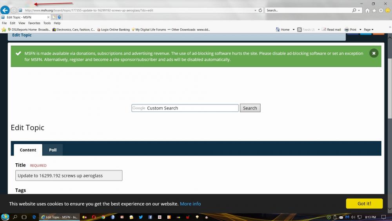Open Chrome from the taskbar
Viewport: 392px width, 221px height.
click(x=103, y=217)
